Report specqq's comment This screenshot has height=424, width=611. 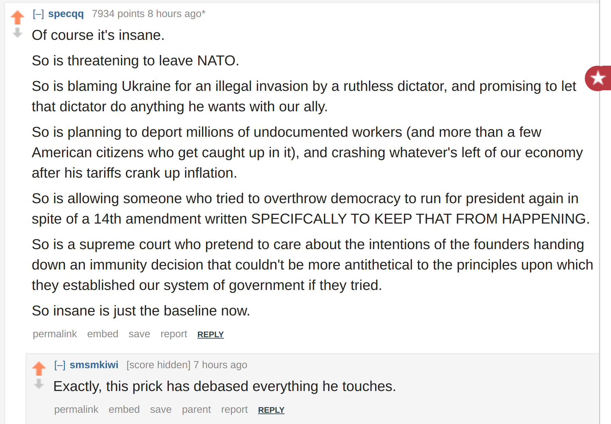[x=174, y=334]
